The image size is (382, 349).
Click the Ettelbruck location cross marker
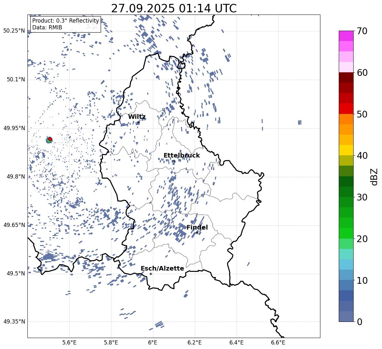[174, 161]
